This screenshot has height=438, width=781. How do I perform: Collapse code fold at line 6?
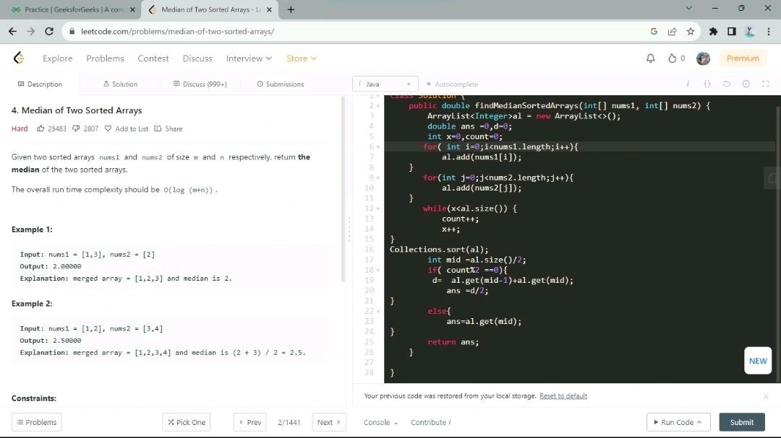(x=378, y=147)
